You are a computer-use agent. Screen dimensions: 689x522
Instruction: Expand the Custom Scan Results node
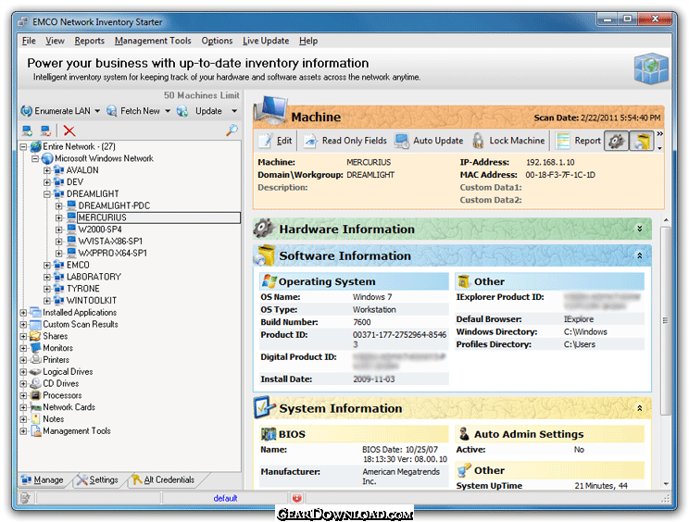click(x=23, y=325)
